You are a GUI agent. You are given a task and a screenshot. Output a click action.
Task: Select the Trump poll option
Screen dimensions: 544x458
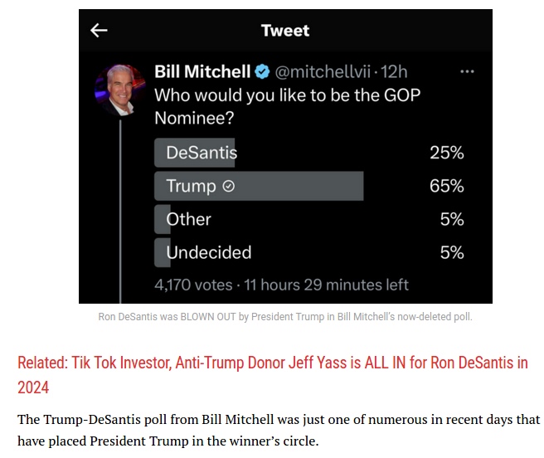click(x=308, y=186)
